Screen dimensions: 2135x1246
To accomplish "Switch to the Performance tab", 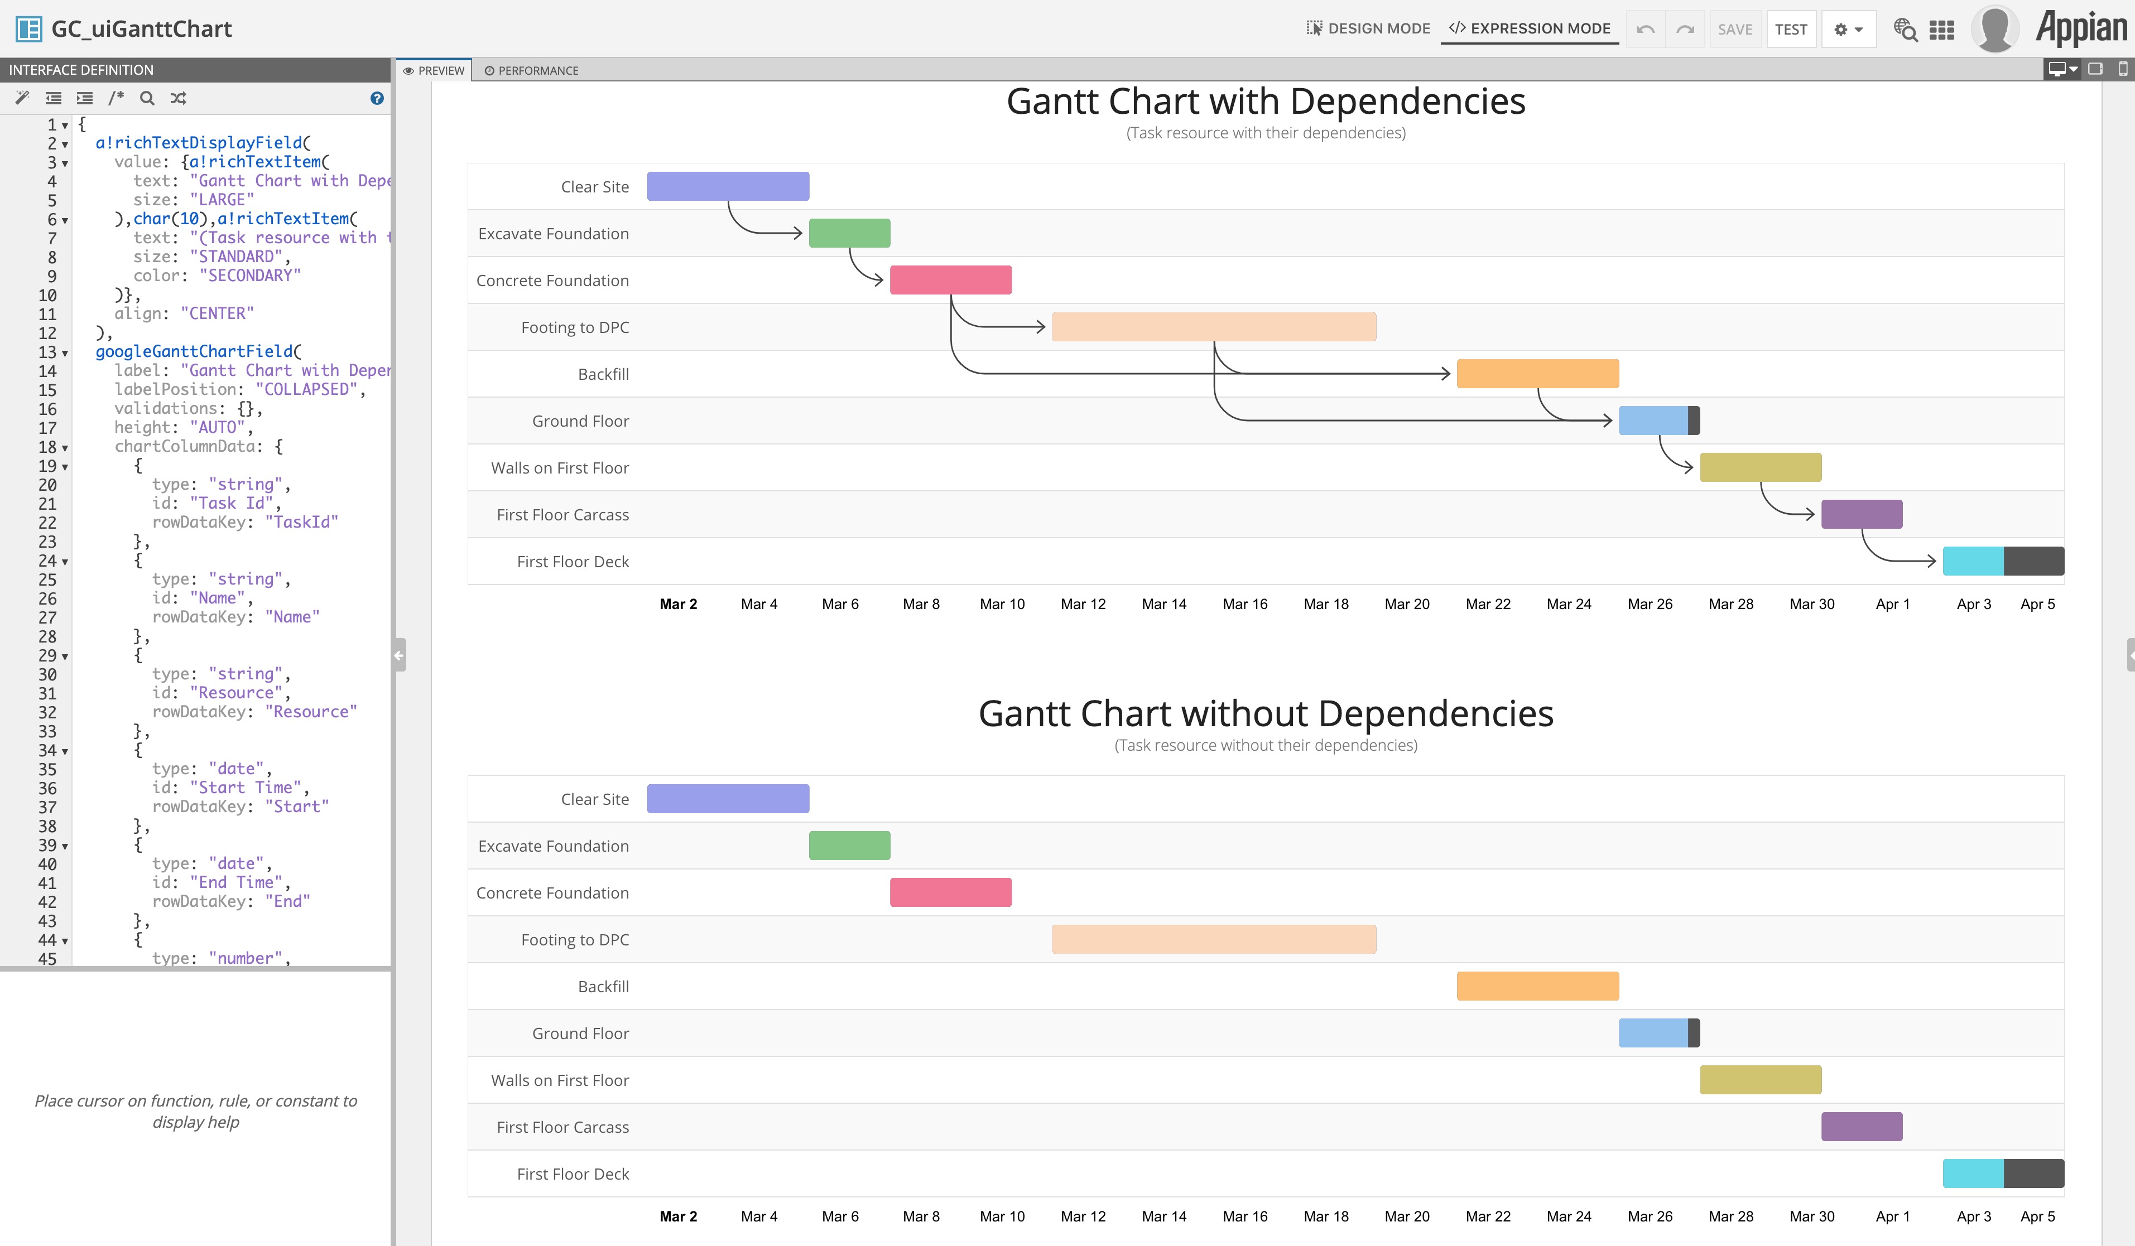I will coord(531,70).
